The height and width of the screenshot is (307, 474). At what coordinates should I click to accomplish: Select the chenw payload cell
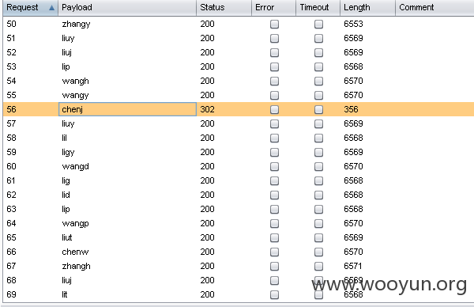pos(127,252)
